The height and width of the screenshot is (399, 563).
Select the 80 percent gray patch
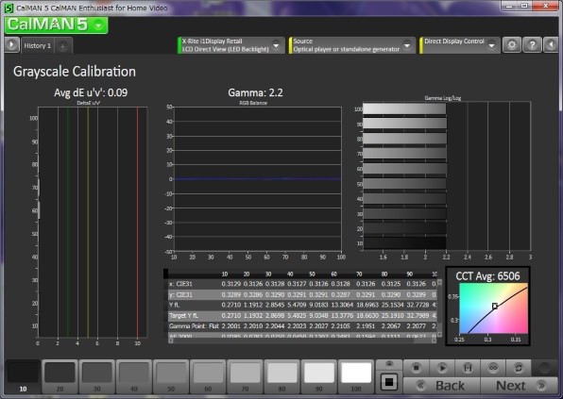pos(281,376)
